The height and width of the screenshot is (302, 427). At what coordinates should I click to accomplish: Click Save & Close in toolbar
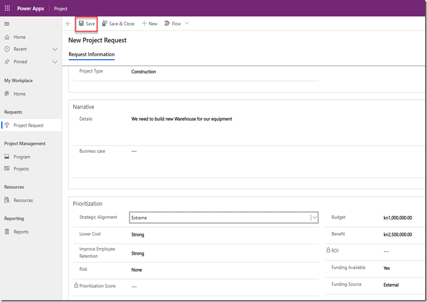click(118, 24)
